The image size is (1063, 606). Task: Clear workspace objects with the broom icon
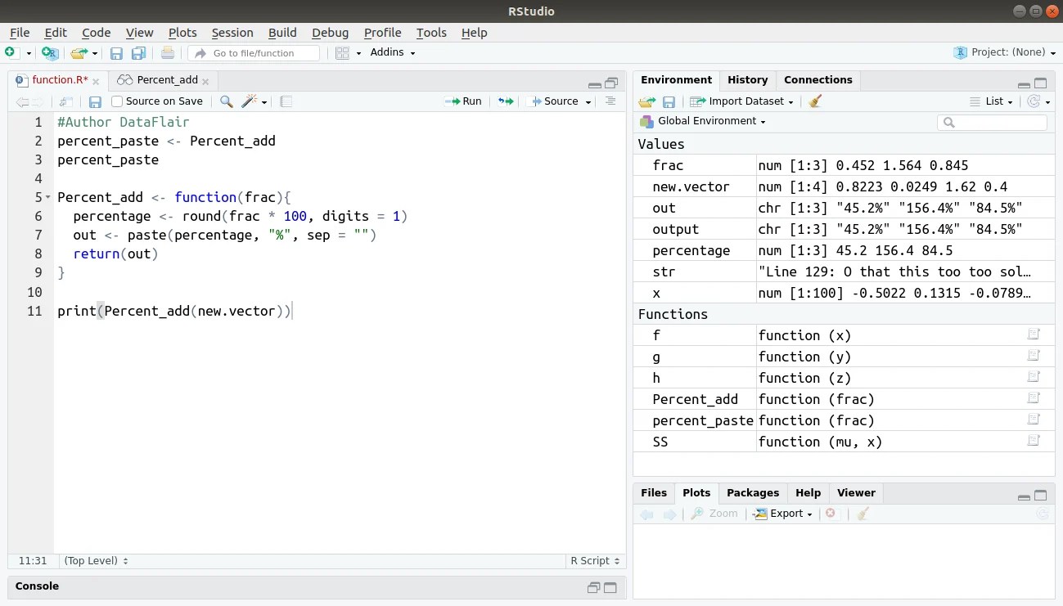pyautogui.click(x=813, y=101)
